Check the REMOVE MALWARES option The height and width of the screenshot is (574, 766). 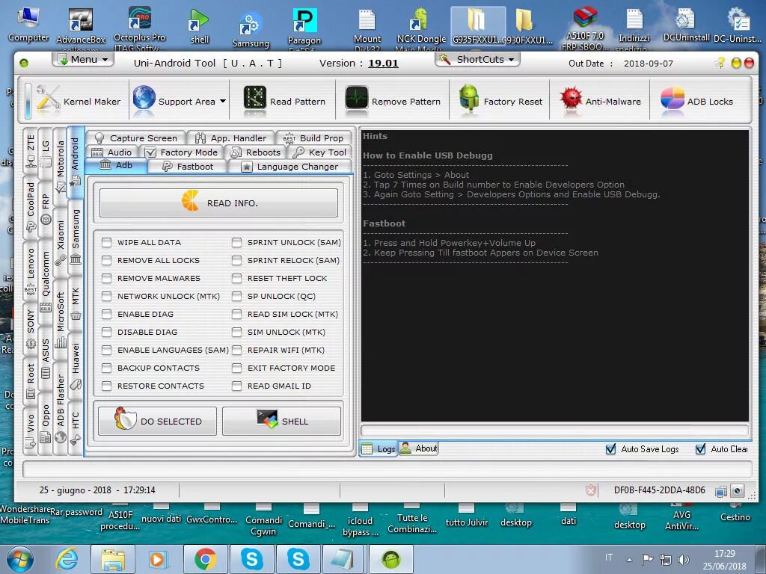(106, 278)
